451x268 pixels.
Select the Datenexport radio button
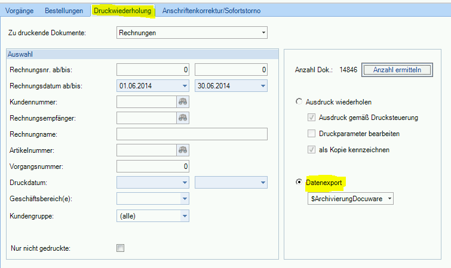point(299,181)
